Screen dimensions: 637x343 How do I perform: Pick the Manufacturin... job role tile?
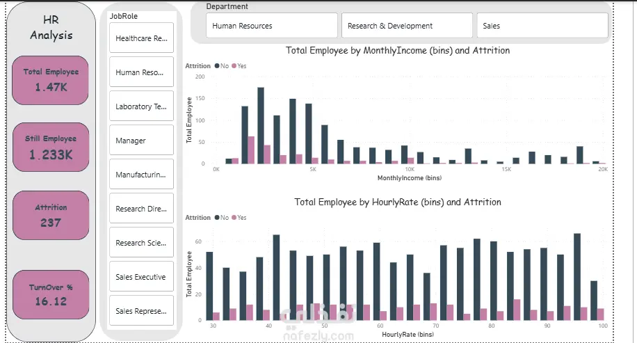(x=141, y=175)
